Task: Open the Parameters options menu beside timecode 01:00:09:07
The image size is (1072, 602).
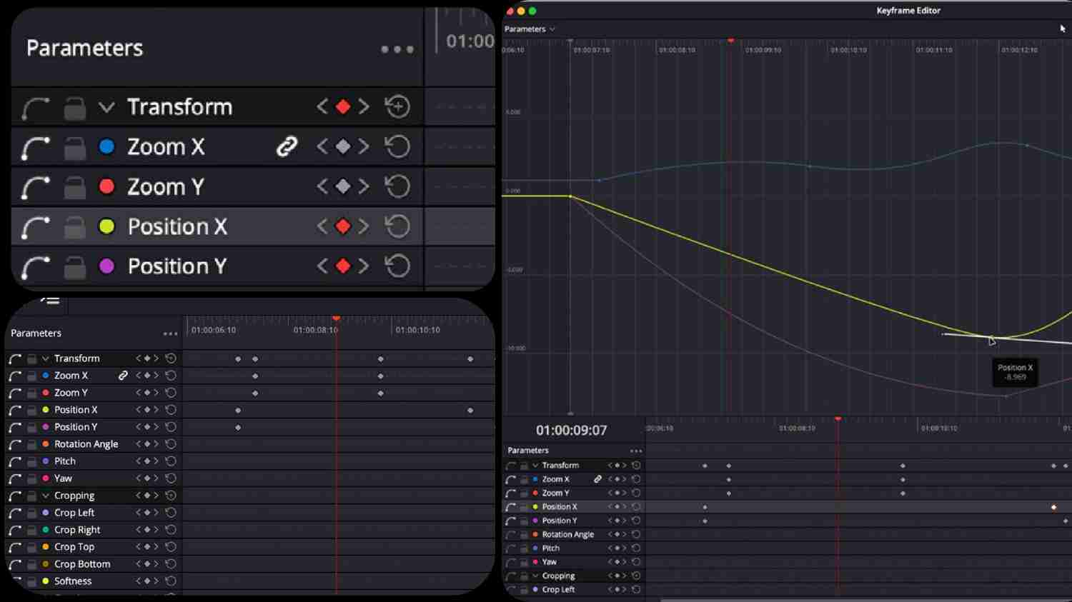Action: pyautogui.click(x=635, y=451)
